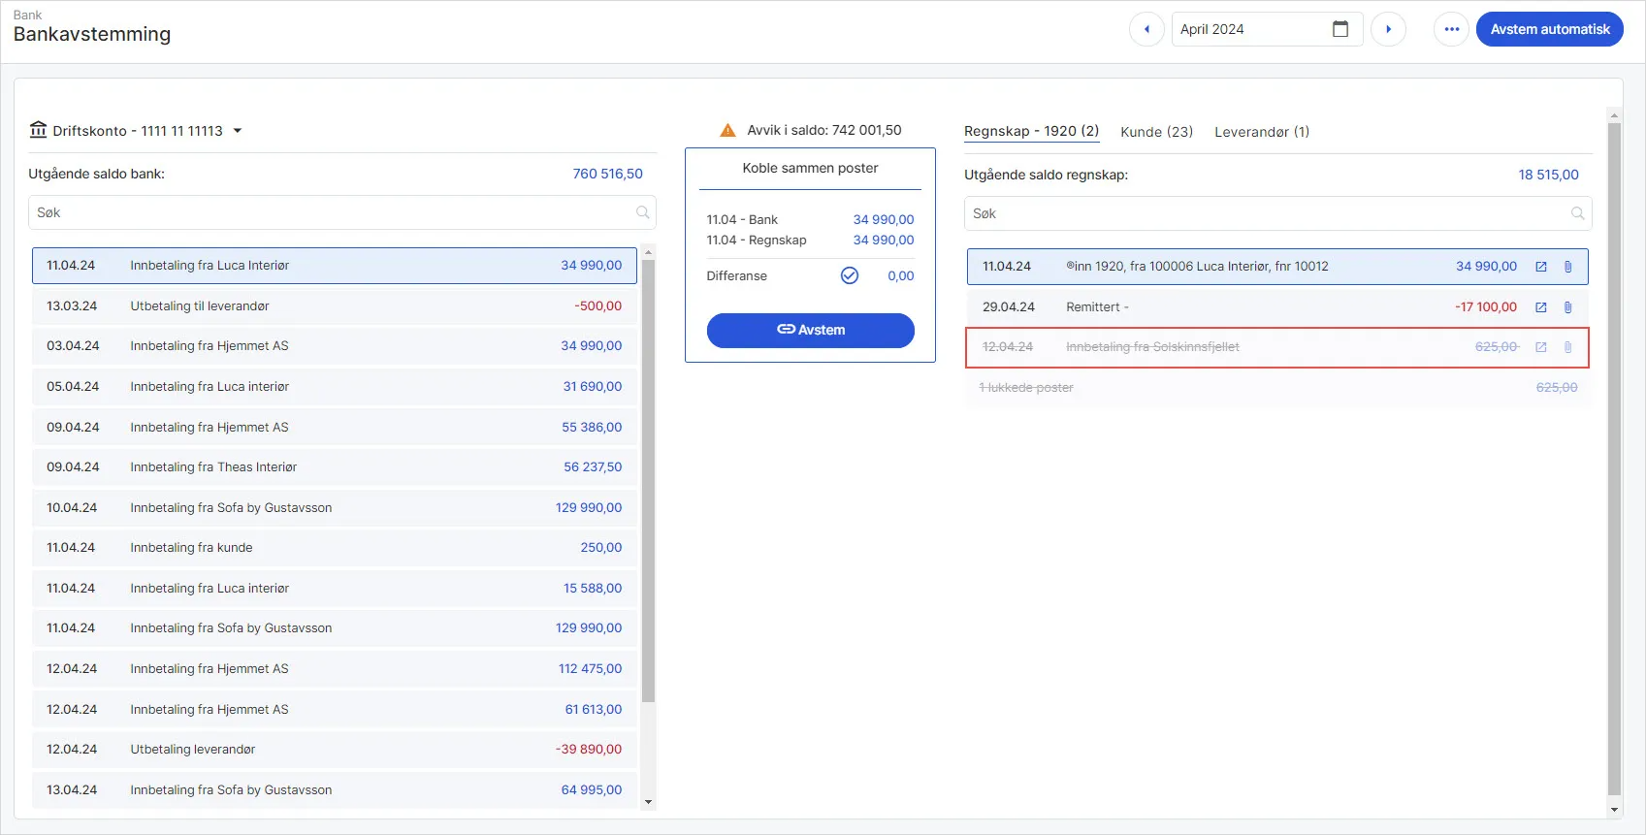The height and width of the screenshot is (835, 1646).
Task: Go to previous month arrow
Action: pos(1146,29)
